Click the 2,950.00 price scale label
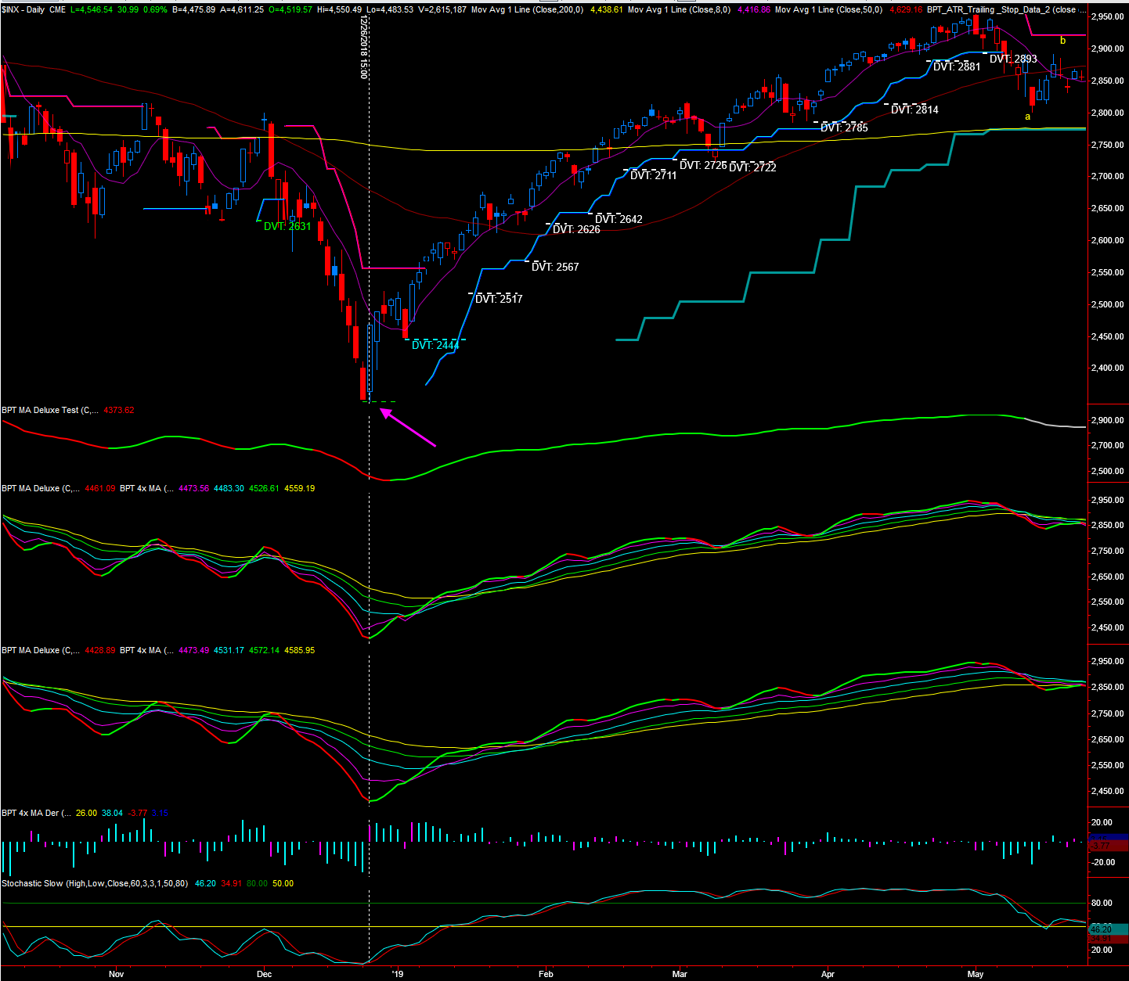This screenshot has width=1129, height=981. [x=1107, y=16]
